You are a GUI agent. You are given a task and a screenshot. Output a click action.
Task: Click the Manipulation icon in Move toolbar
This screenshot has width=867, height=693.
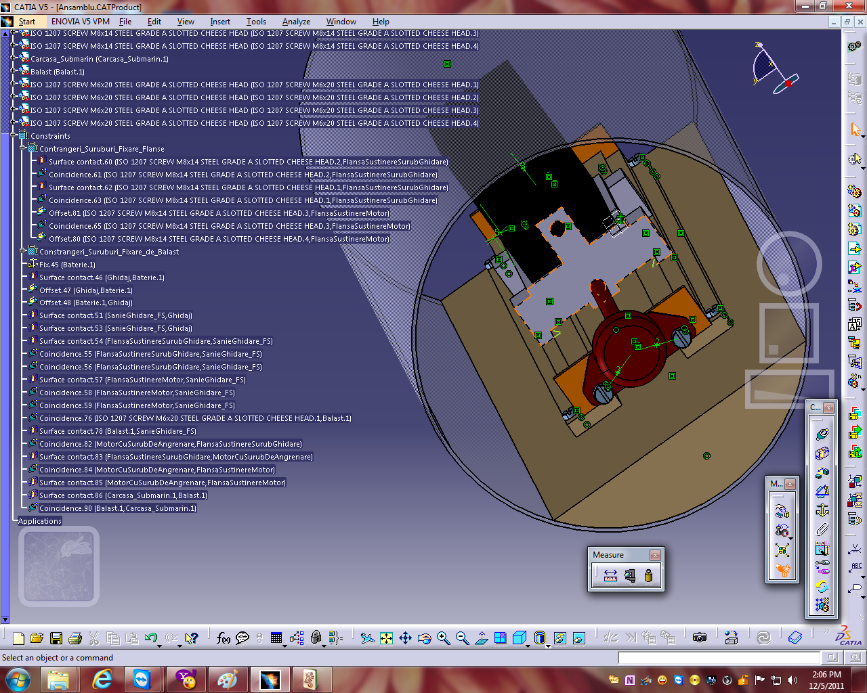[x=782, y=512]
